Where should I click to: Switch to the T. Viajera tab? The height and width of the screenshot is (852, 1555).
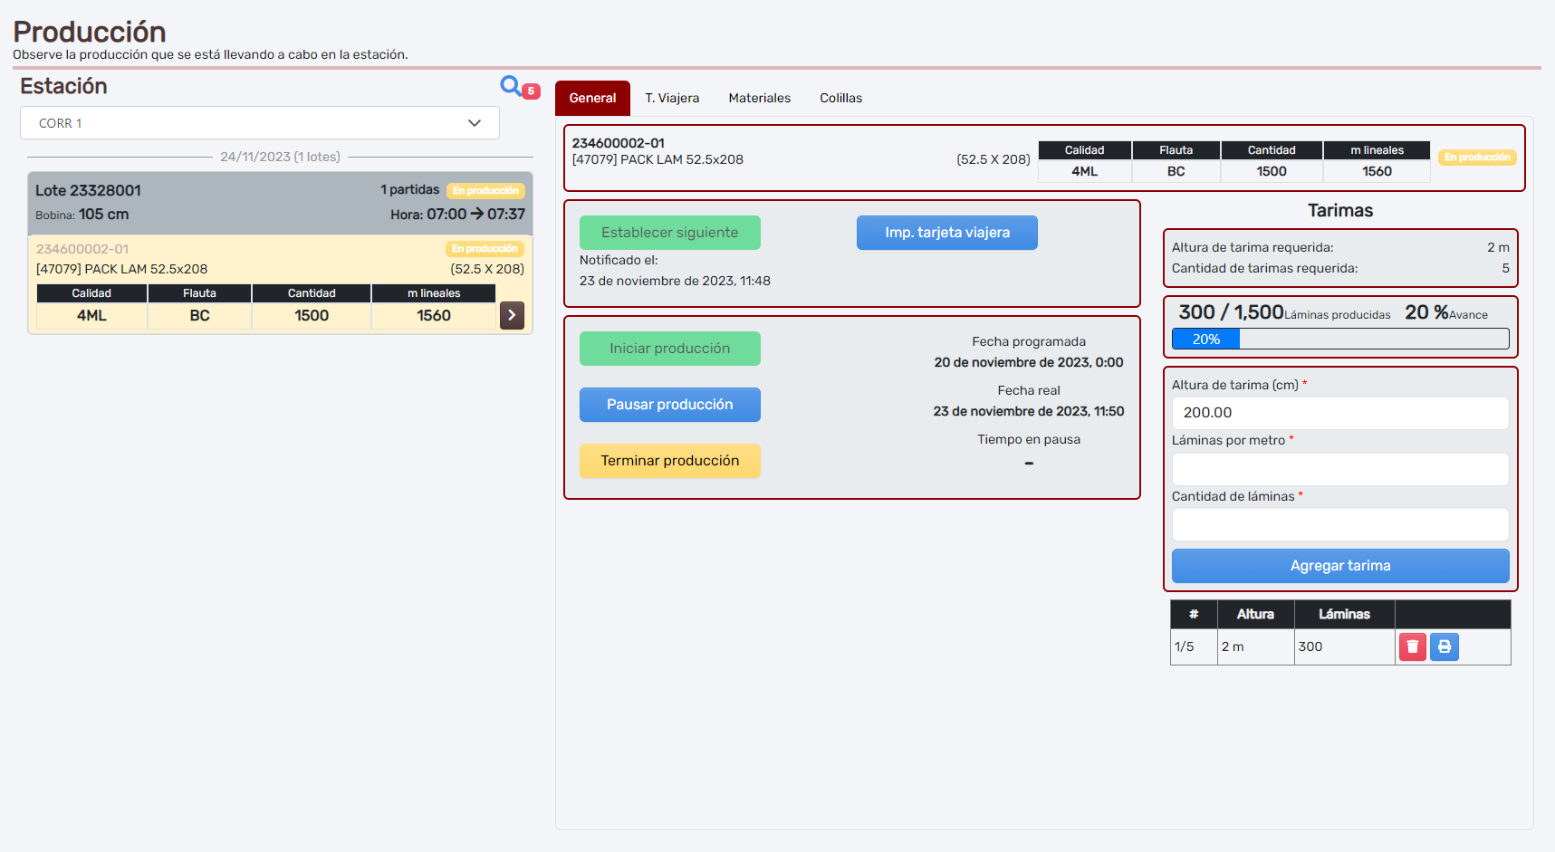pos(672,98)
